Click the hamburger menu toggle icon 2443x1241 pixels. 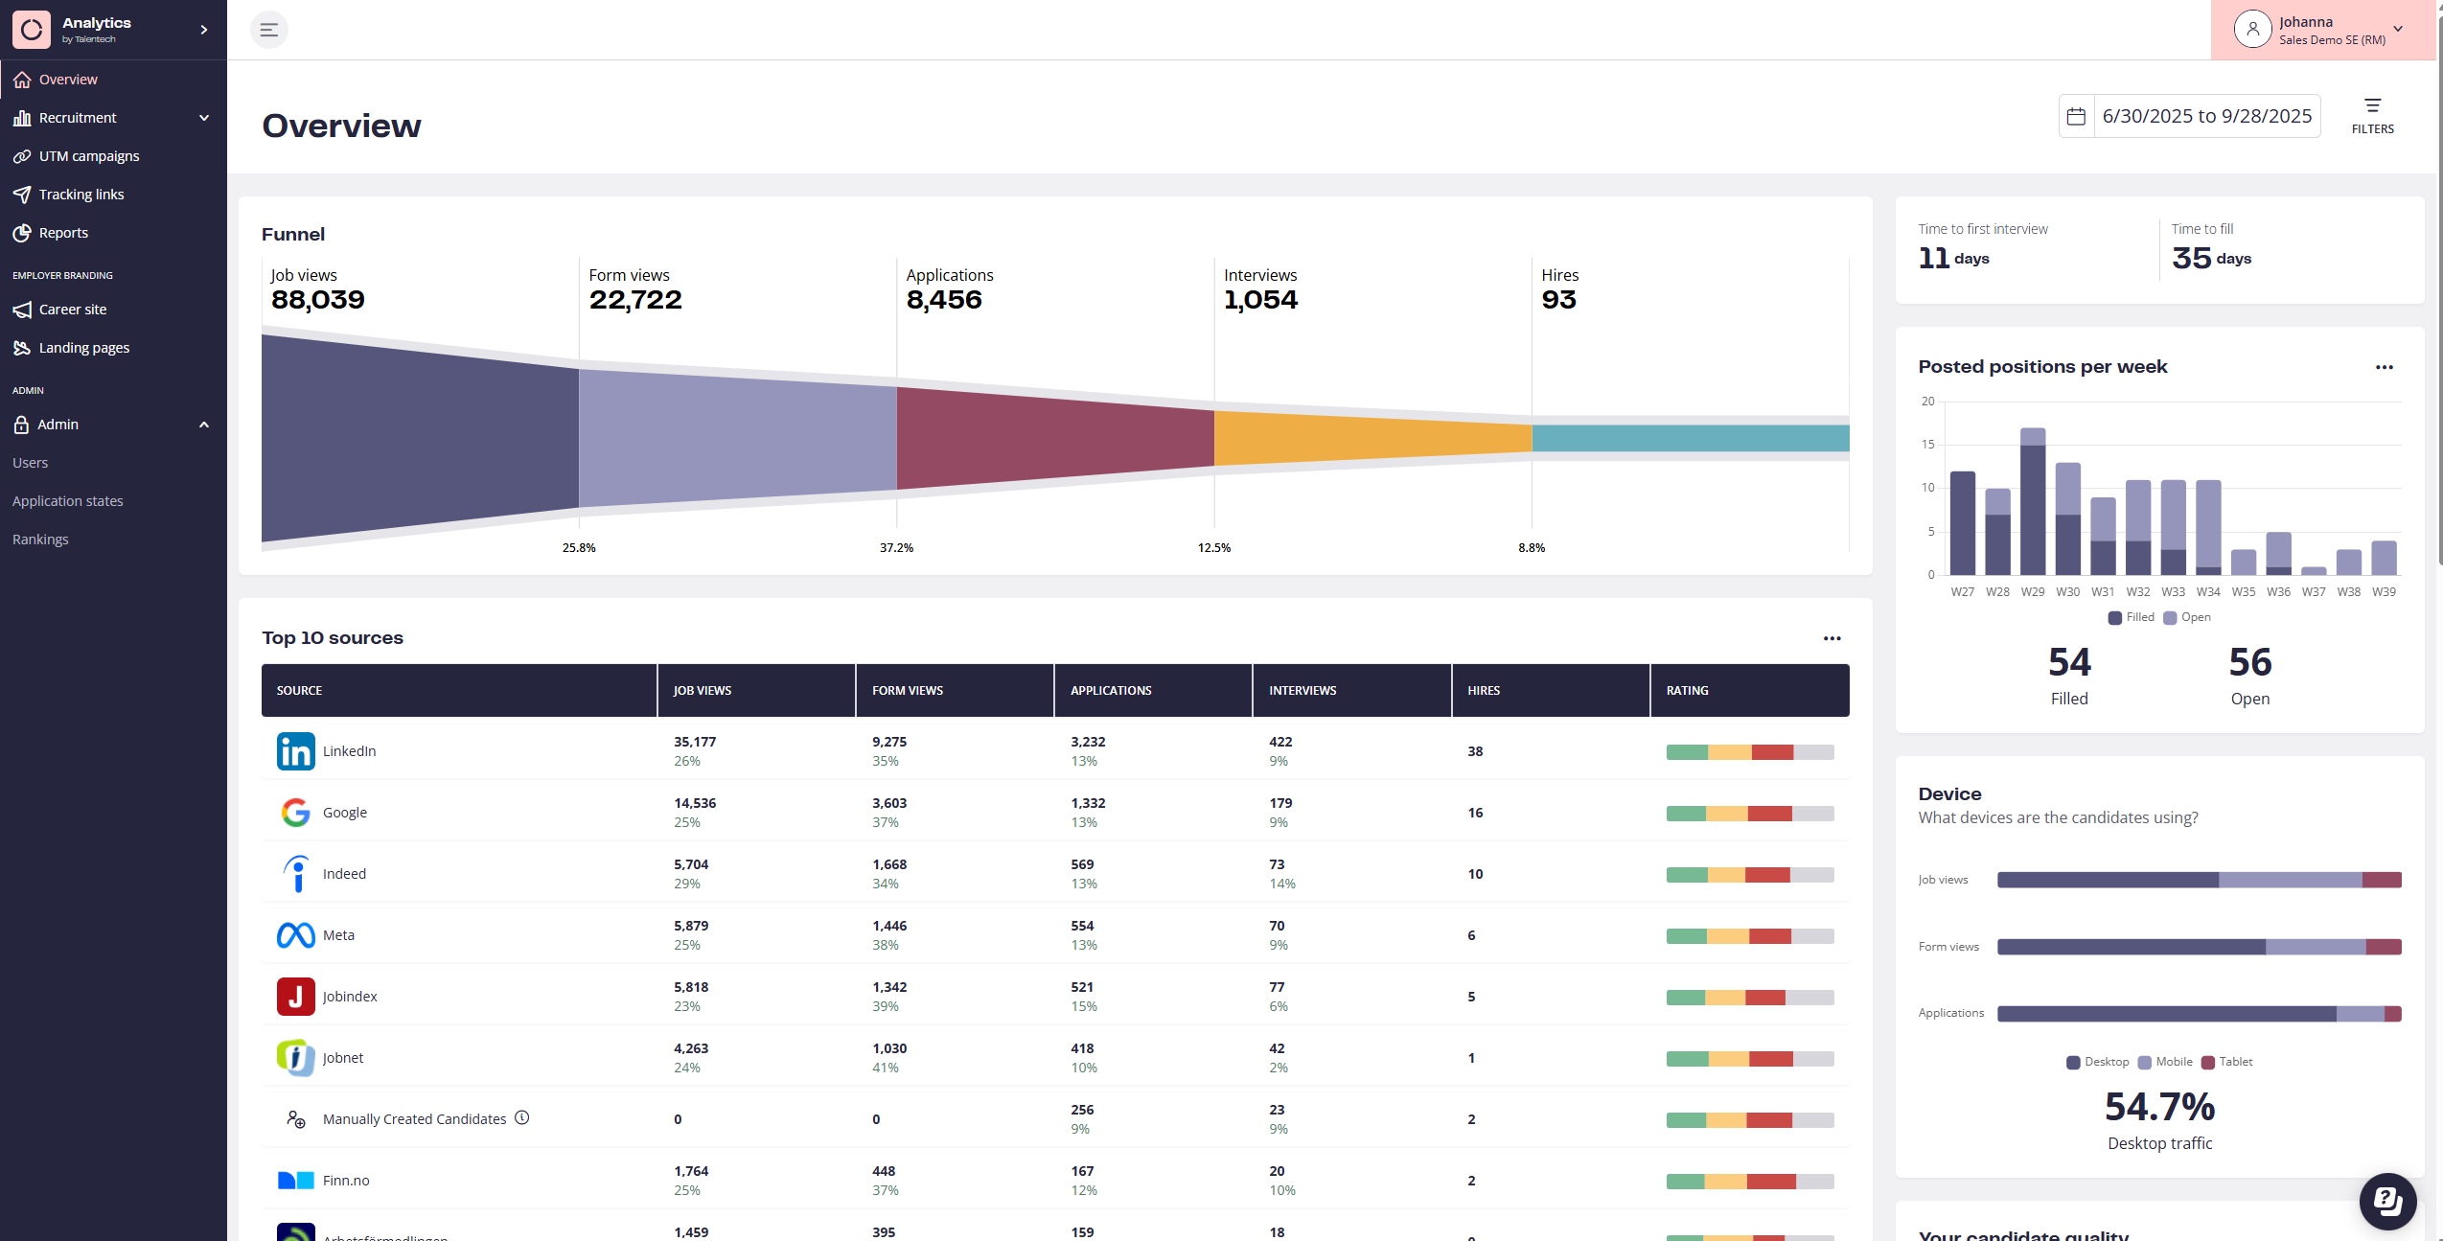[x=268, y=30]
